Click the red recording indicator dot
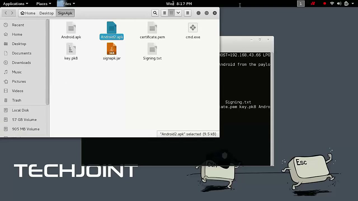358x201 pixels. tap(324, 4)
